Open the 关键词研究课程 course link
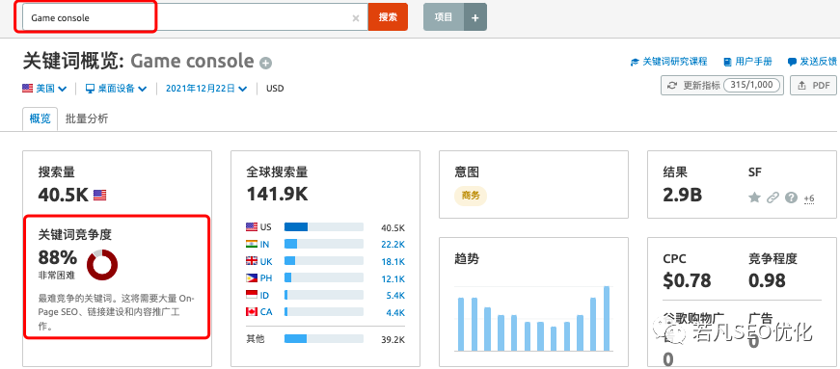Image resolution: width=840 pixels, height=369 pixels. [x=668, y=62]
